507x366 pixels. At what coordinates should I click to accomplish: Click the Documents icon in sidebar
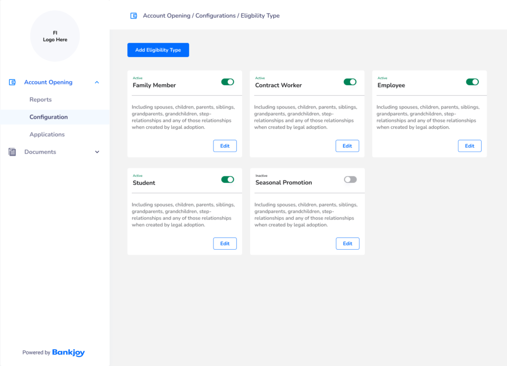[12, 152]
